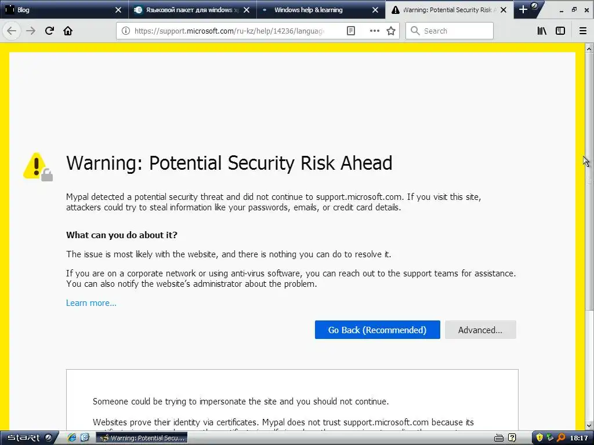Go forward with the arrow button
The image size is (594, 445).
coord(31,31)
